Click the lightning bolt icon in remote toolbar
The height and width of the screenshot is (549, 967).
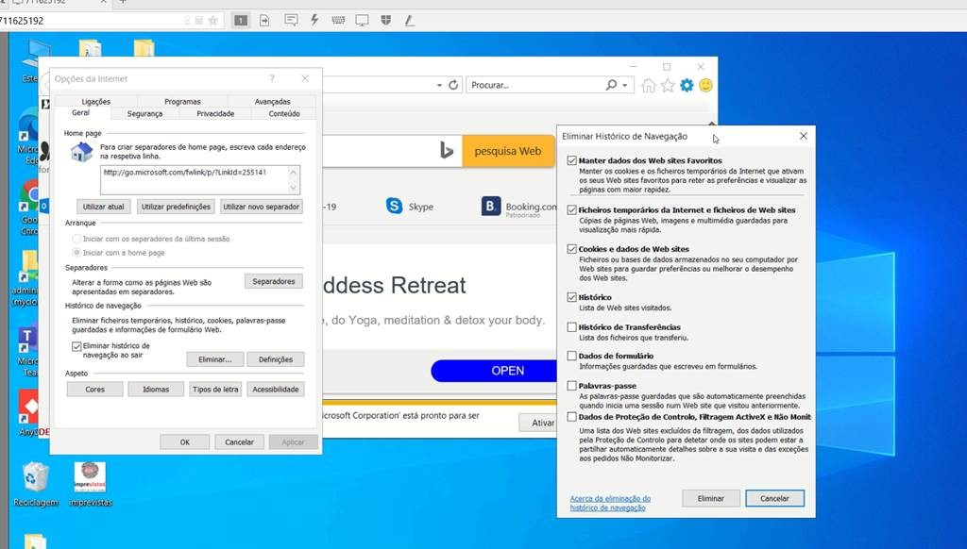coord(314,20)
